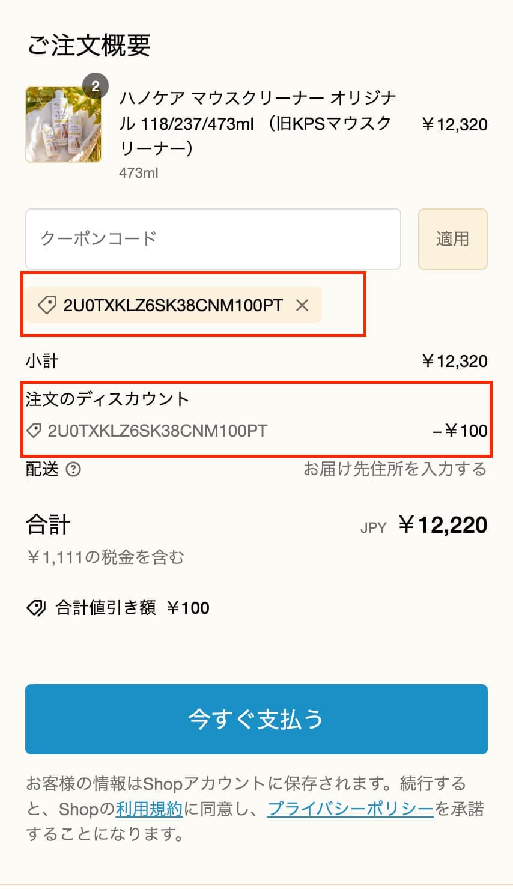Click the quantity badge on the product image
This screenshot has width=513, height=889.
96,86
